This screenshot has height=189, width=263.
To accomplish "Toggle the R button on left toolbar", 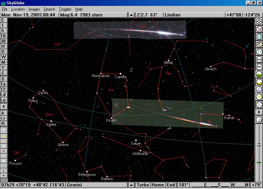I will pyautogui.click(x=3, y=123).
